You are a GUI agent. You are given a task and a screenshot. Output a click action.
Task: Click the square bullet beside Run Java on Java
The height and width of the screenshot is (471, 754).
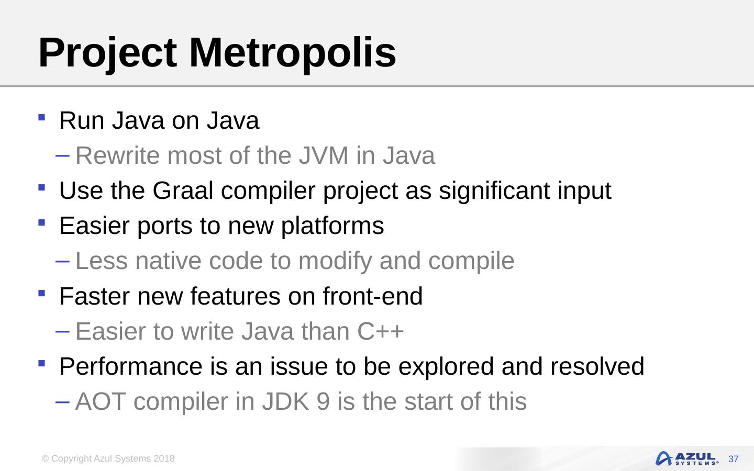(x=41, y=117)
